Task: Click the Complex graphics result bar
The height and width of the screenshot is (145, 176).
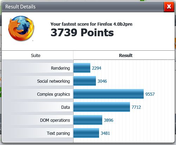Action: point(109,94)
